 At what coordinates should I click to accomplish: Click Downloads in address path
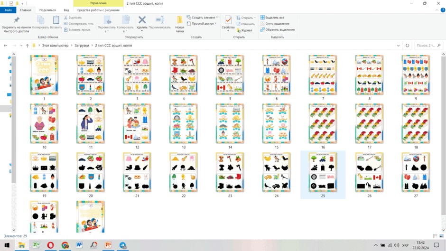82,46
